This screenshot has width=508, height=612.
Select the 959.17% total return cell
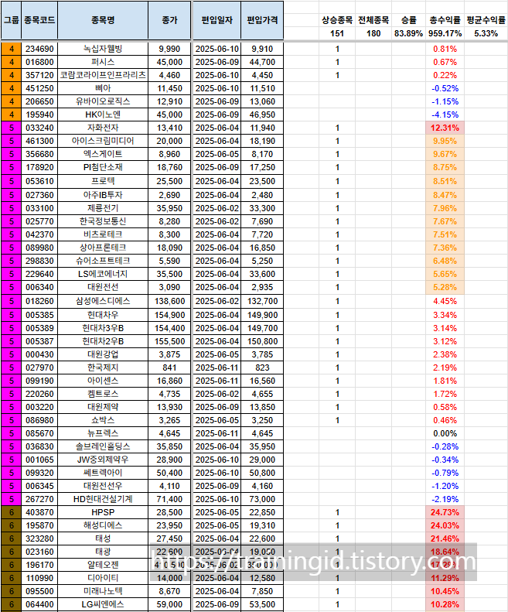coord(445,33)
